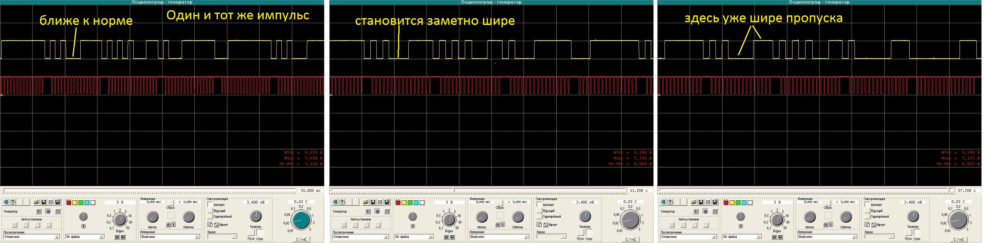Screen dimensions: 984x243
Task: Save via floppy icon in middle oscilloscope
Action: click(x=373, y=202)
